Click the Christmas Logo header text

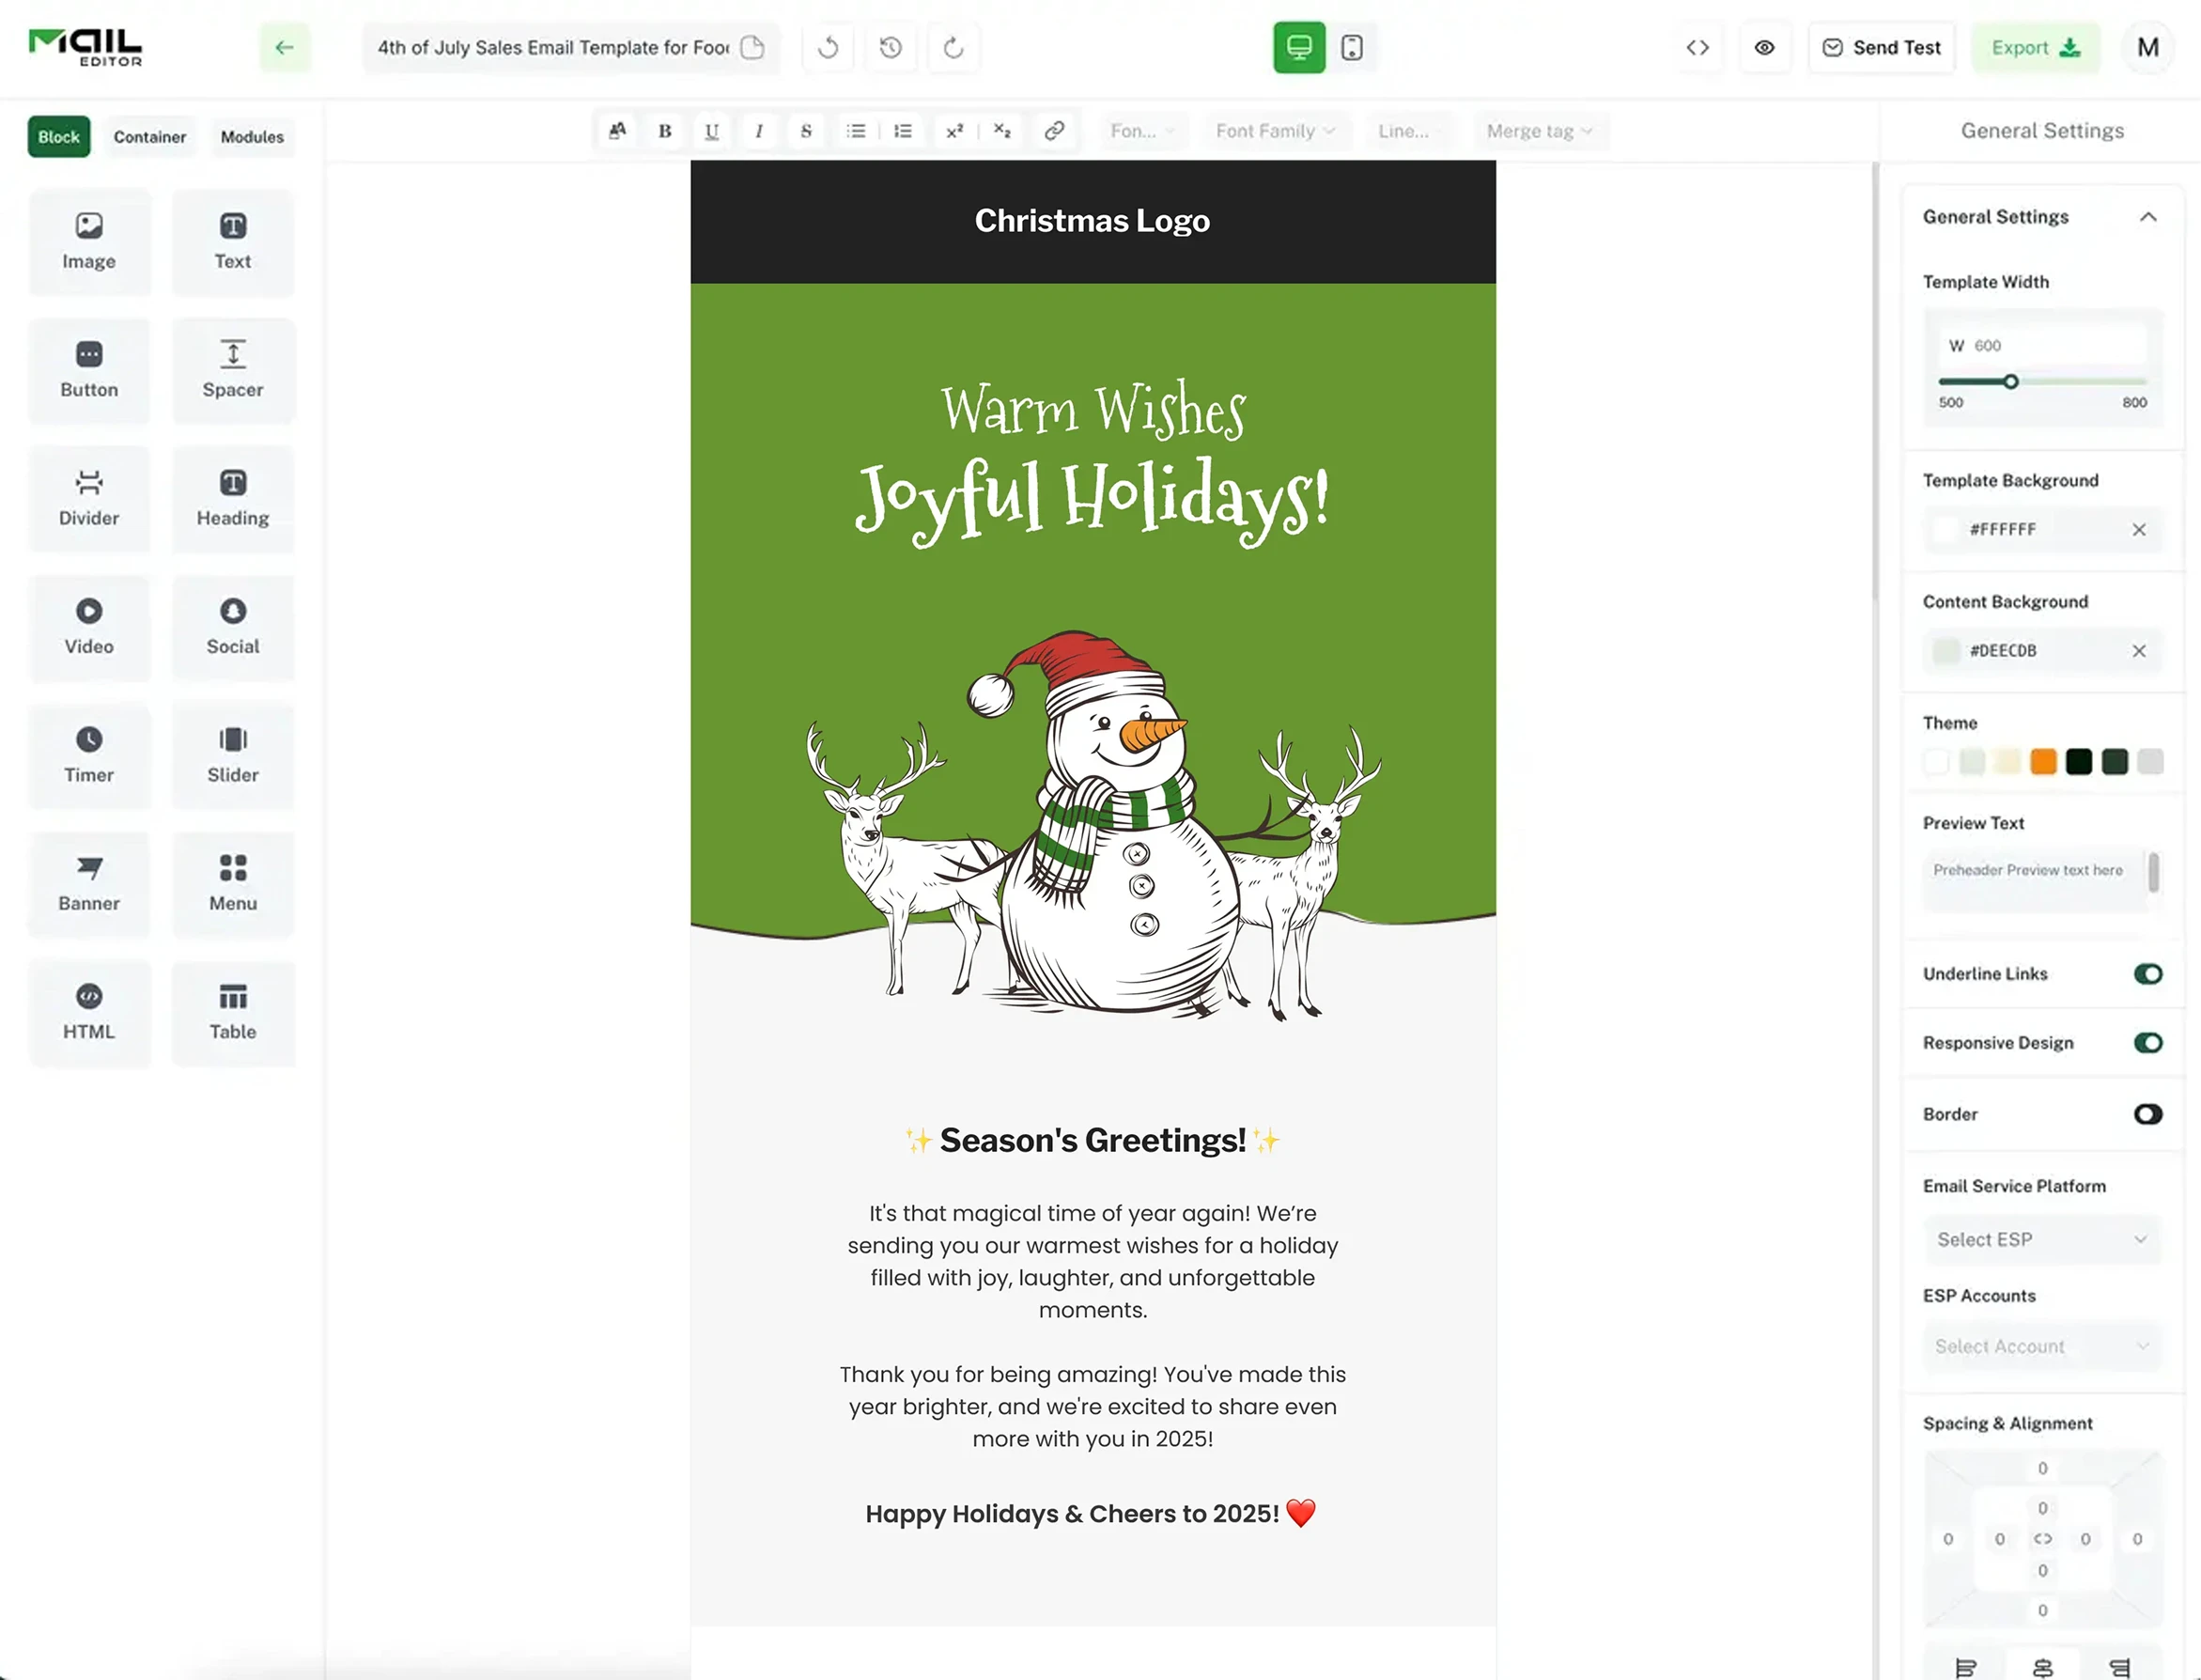tap(1092, 221)
